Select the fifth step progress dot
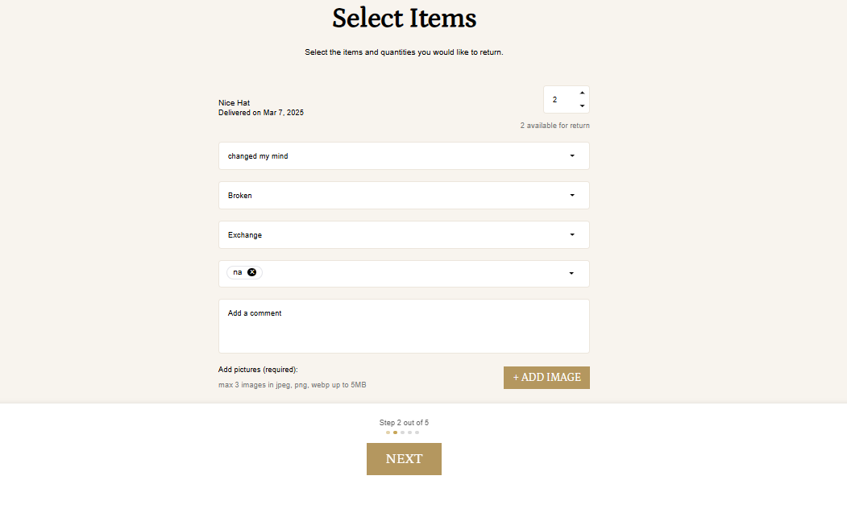 (417, 432)
